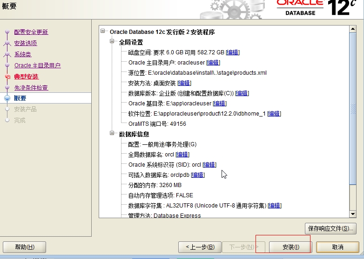Select the 分配的内存: 3260 MB row
Screen dimensions: 364x259
click(x=155, y=185)
